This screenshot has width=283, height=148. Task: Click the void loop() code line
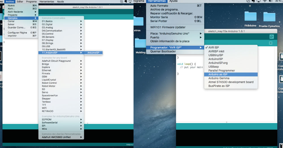(x=186, y=64)
